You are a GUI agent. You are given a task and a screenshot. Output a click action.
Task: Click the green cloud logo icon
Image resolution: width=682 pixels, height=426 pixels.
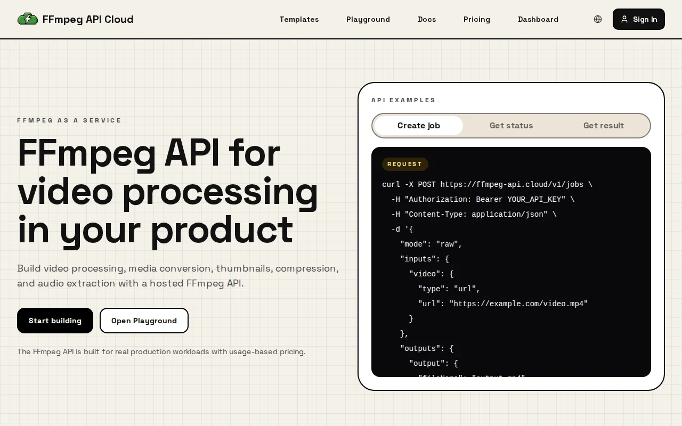click(x=28, y=19)
